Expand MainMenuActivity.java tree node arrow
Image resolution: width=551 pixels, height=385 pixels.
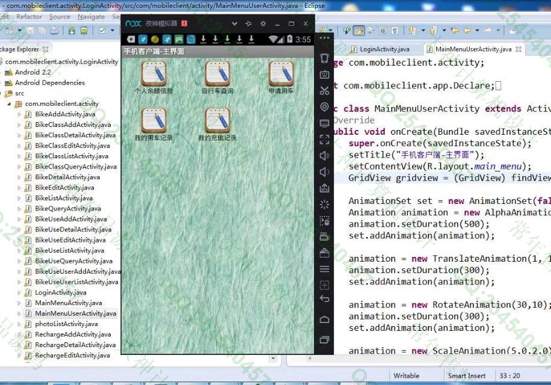[19, 303]
